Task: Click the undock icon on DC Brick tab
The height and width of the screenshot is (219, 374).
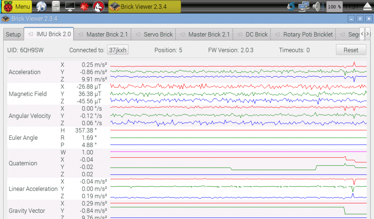Action: [x=240, y=34]
